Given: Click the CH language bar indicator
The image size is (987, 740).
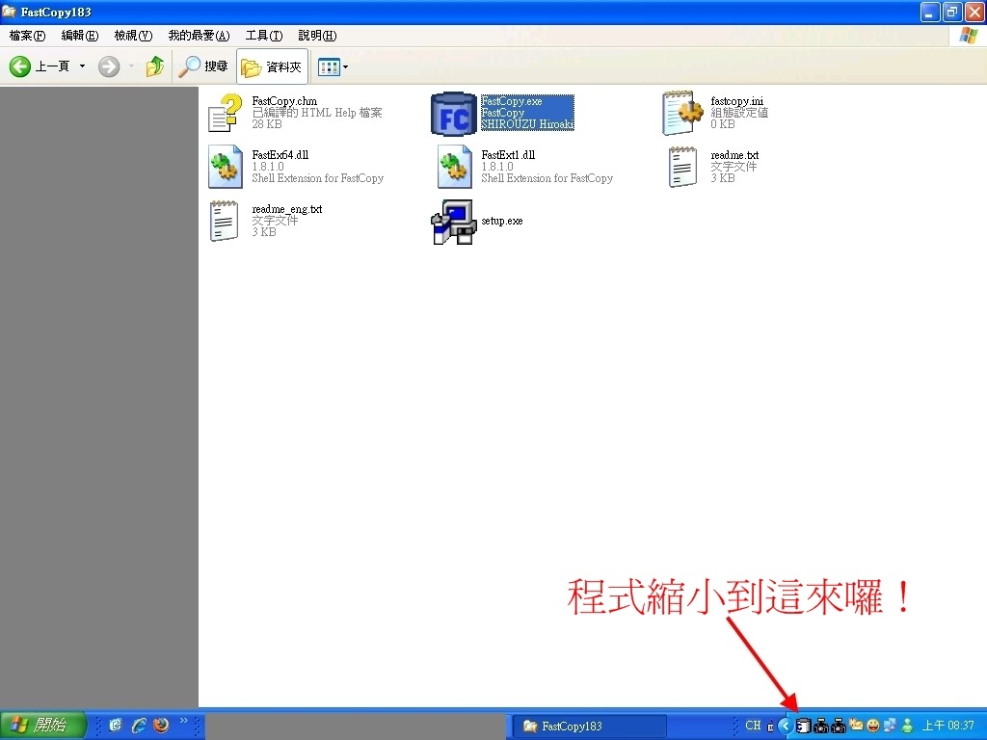Looking at the screenshot, I should 753,726.
